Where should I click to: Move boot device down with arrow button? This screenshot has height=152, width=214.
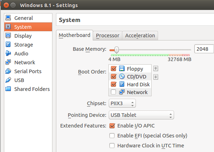tap(156, 77)
